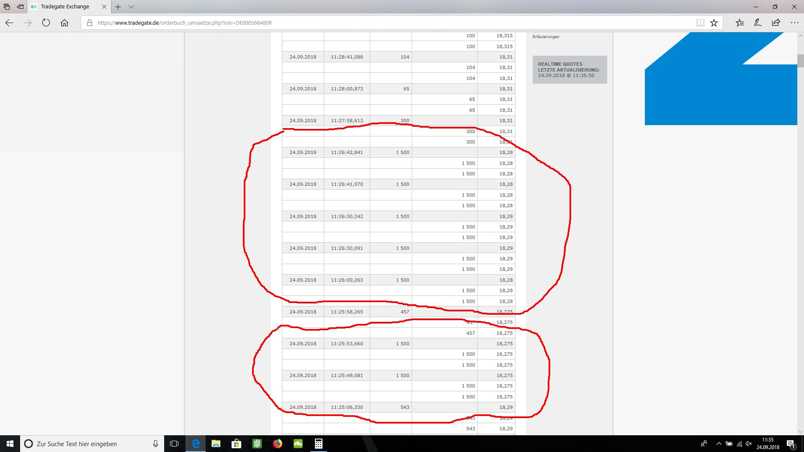Click the browser back arrow
Image resolution: width=804 pixels, height=452 pixels.
point(9,23)
